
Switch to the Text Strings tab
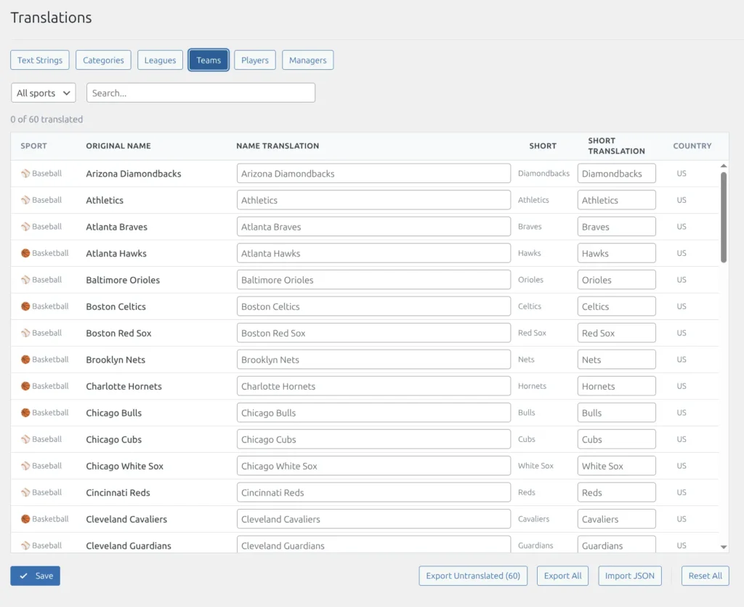coord(40,60)
